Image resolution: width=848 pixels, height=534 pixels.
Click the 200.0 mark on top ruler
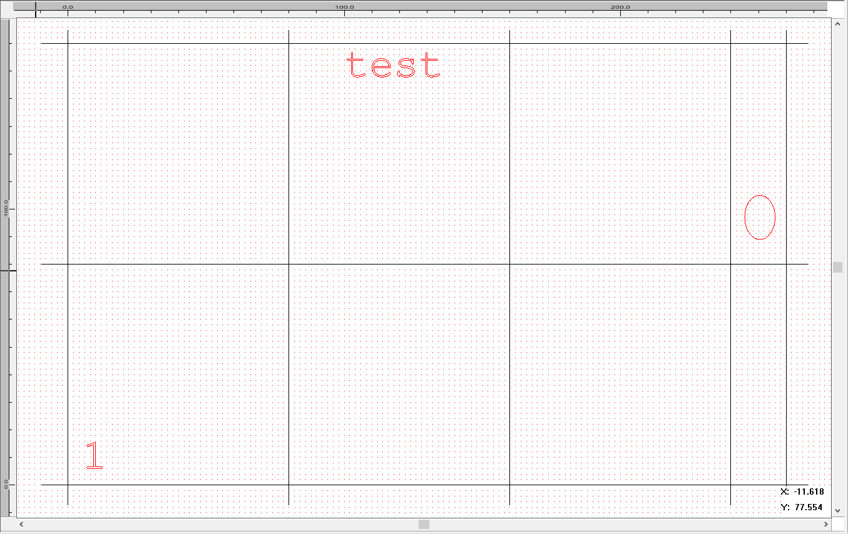(620, 7)
